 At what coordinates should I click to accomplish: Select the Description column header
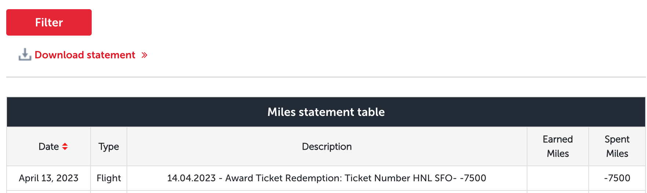(327, 146)
